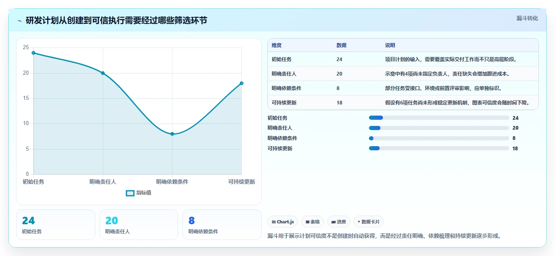
Task: Click the y-axis tick label 25
Action: pos(26,48)
